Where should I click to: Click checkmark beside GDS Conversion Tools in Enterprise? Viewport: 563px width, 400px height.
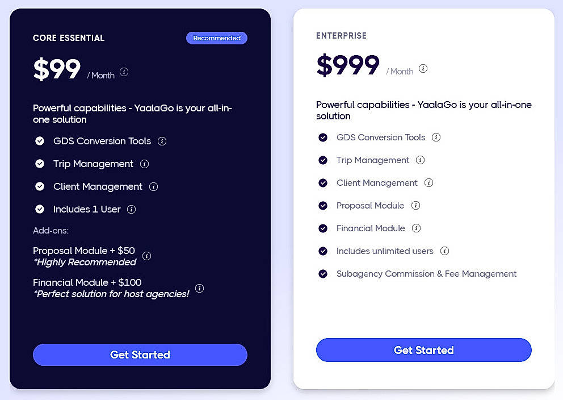click(x=323, y=137)
